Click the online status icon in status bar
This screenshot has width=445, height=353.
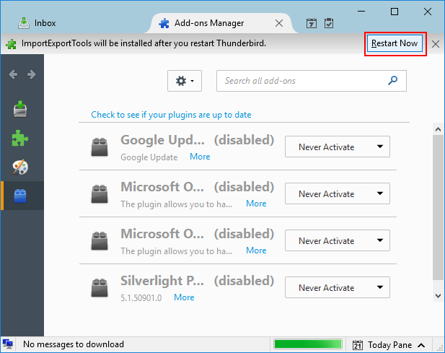8,344
